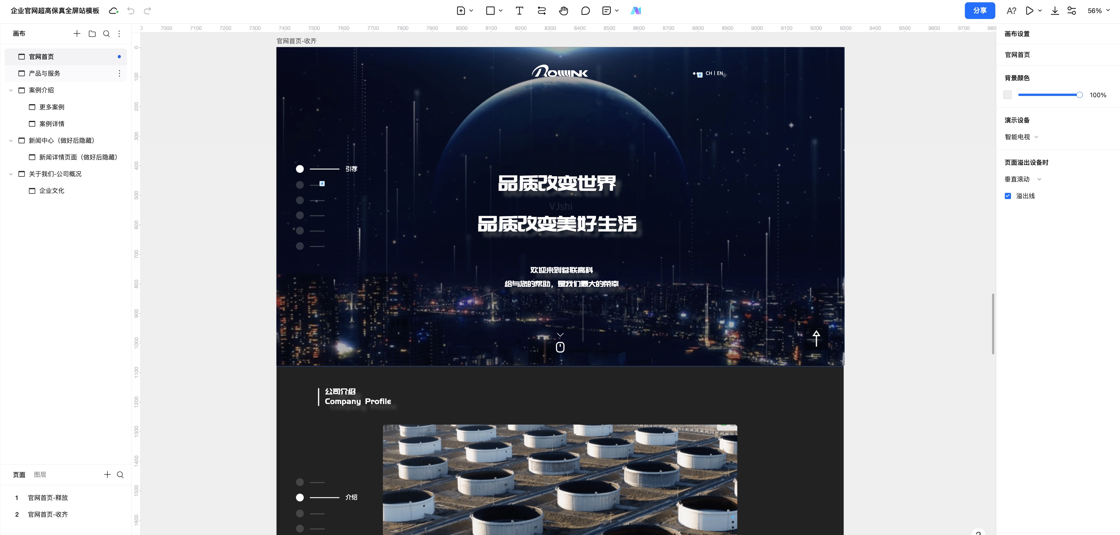Undo the last action
This screenshot has height=535, width=1120.
tap(131, 11)
